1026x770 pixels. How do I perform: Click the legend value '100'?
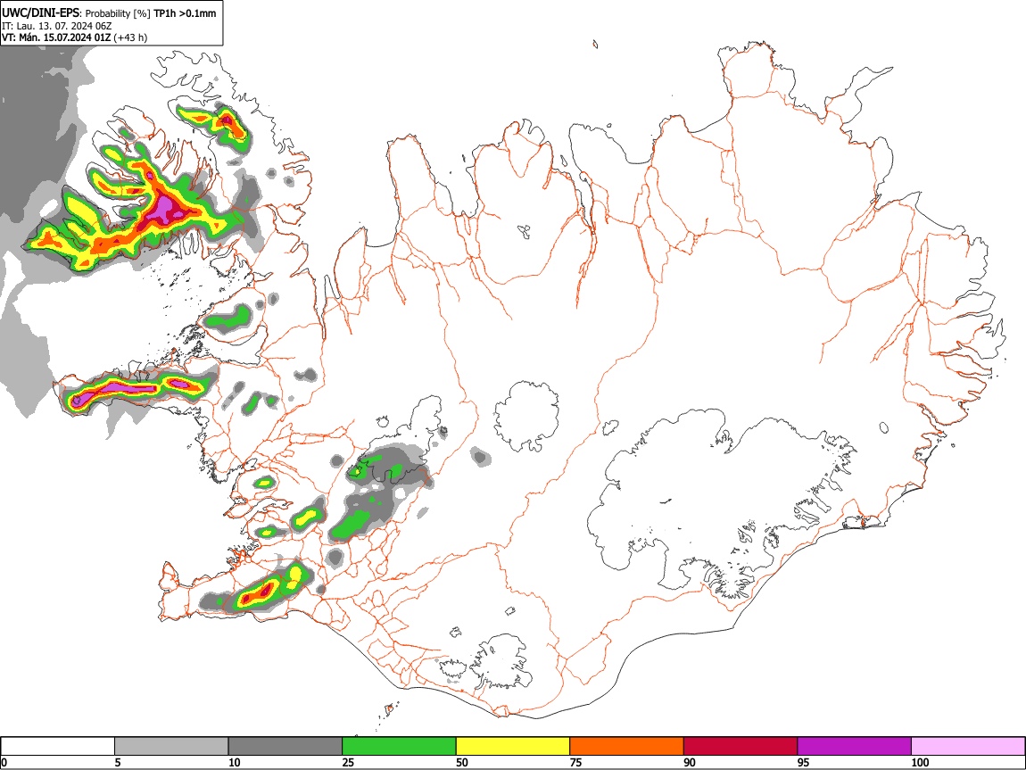tap(920, 762)
